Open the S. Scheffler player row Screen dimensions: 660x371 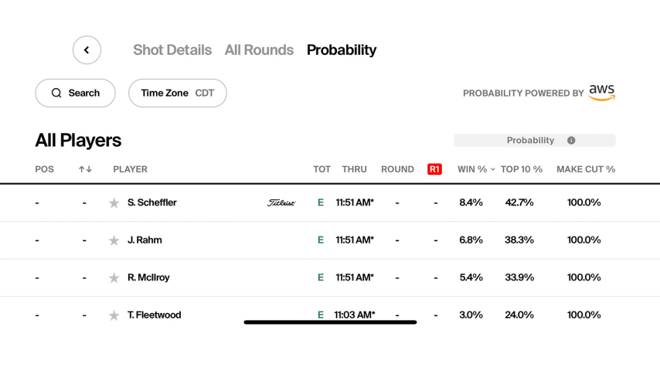click(x=330, y=203)
